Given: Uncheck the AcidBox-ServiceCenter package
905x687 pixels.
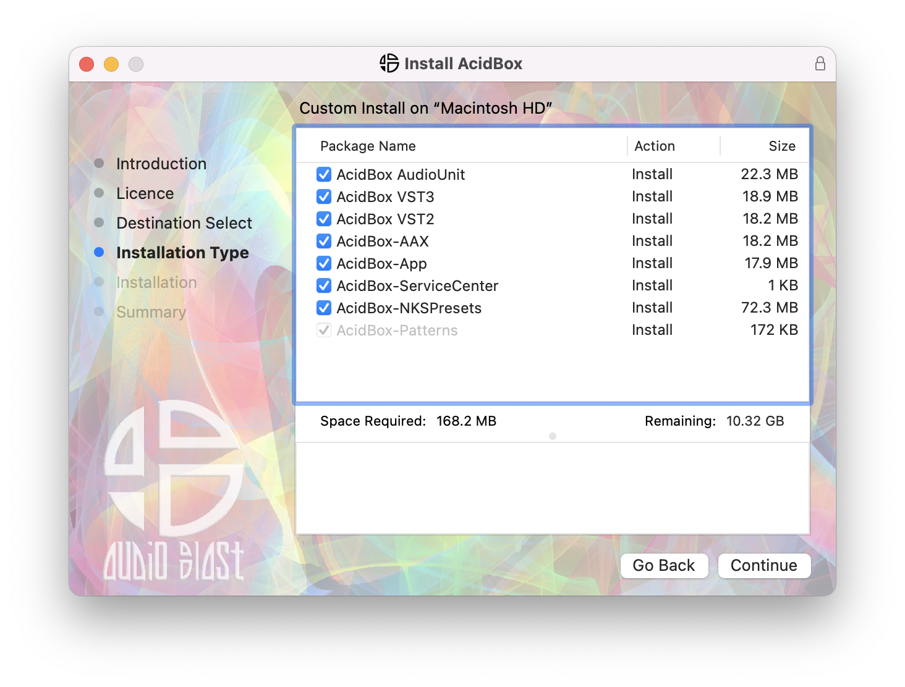Looking at the screenshot, I should (x=324, y=285).
